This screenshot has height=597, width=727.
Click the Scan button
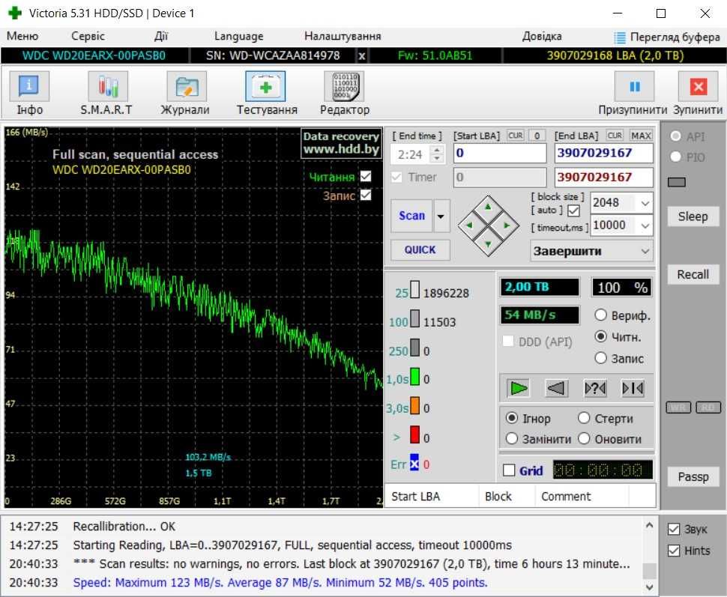click(x=411, y=216)
